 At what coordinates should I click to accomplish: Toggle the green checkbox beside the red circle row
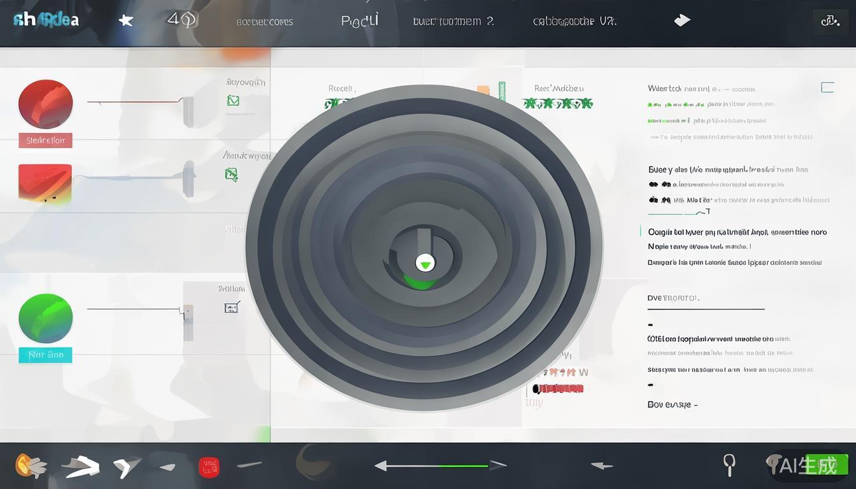coord(233,101)
